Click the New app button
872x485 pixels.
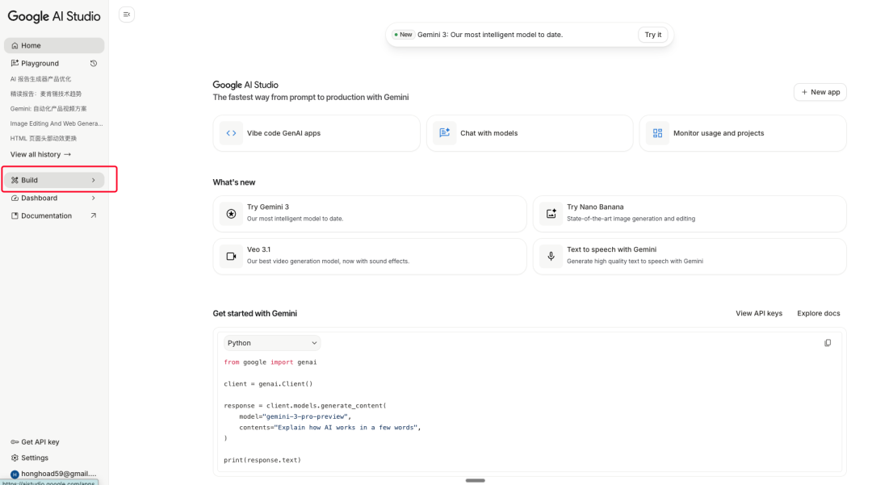pos(820,92)
